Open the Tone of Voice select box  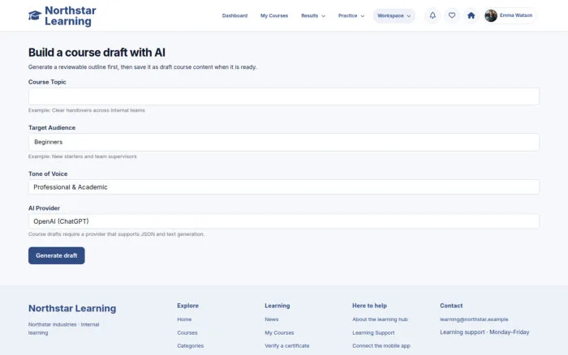point(284,187)
